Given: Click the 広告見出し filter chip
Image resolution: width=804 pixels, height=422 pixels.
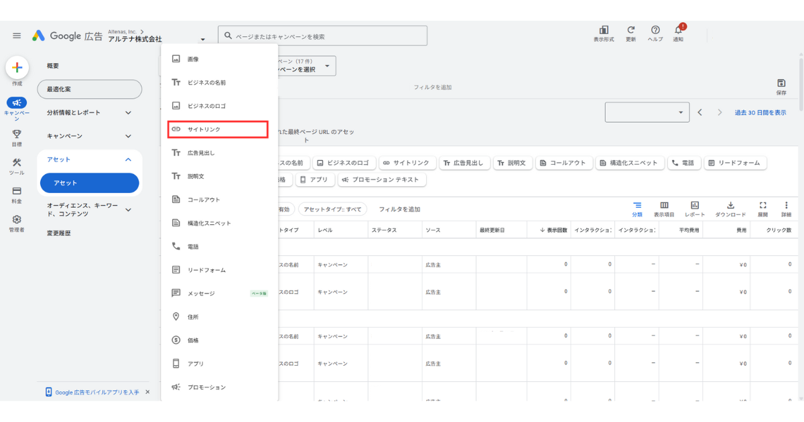Looking at the screenshot, I should tap(464, 163).
